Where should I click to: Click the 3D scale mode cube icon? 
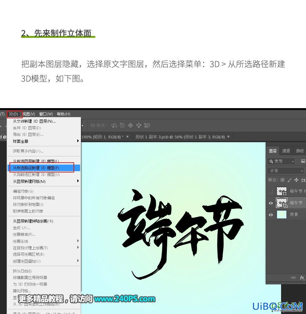pyautogui.click(x=147, y=125)
